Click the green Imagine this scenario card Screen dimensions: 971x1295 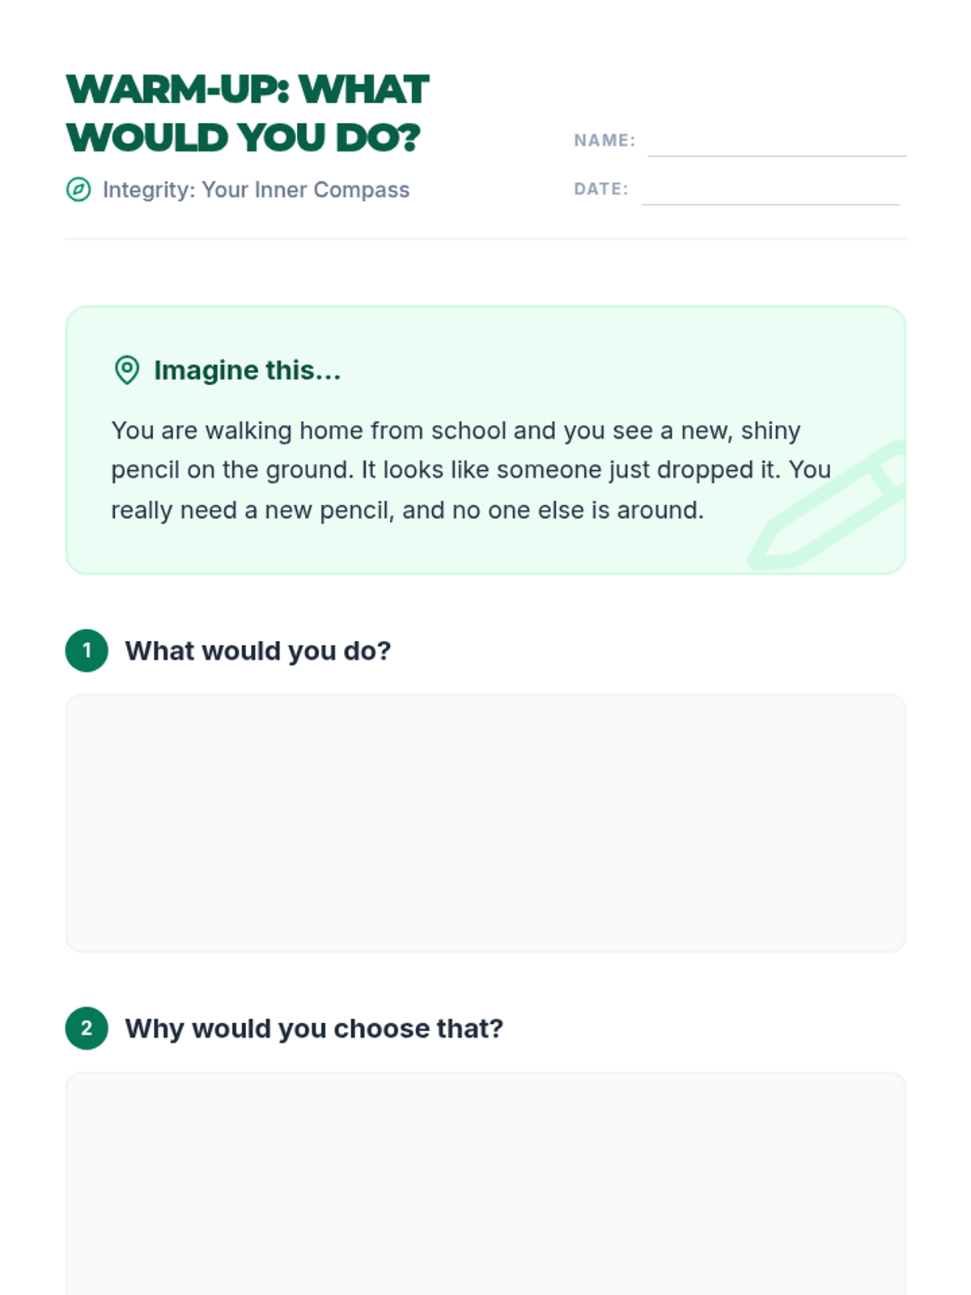[x=485, y=440]
